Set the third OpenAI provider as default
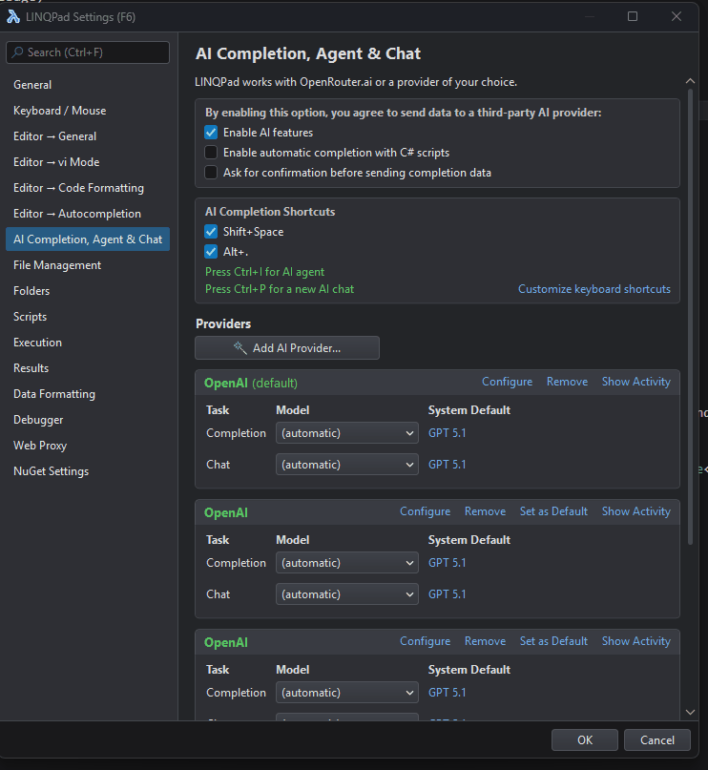708x770 pixels. (x=553, y=641)
